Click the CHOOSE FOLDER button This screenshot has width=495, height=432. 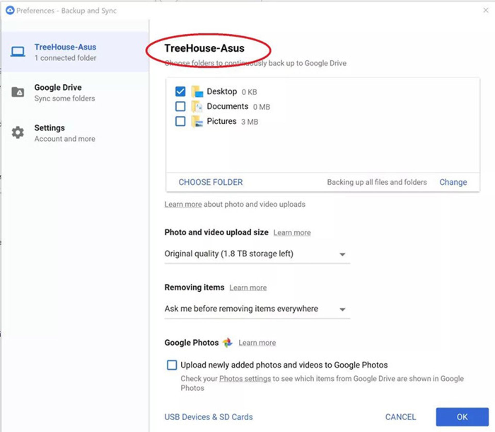coord(211,182)
